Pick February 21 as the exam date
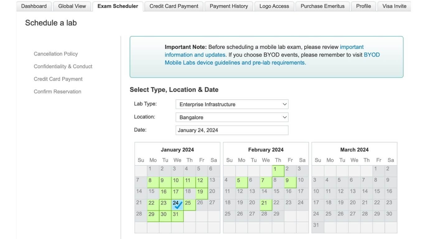The width and height of the screenshot is (425, 239). coord(265,203)
